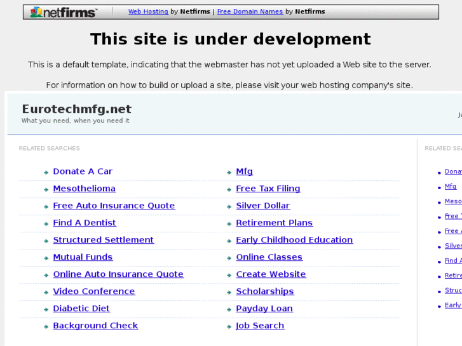Viewport: 462px width, 346px height.
Task: Click the arrow icon beside Structured Settlement
Action: point(46,241)
